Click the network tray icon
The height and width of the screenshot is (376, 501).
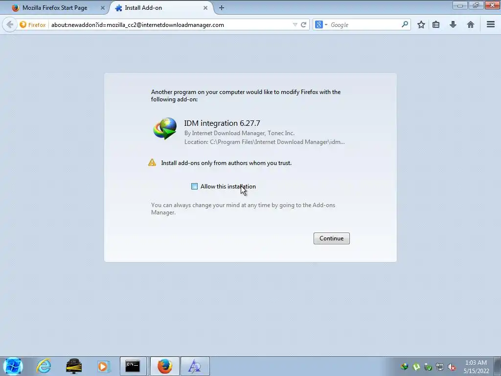click(x=440, y=367)
